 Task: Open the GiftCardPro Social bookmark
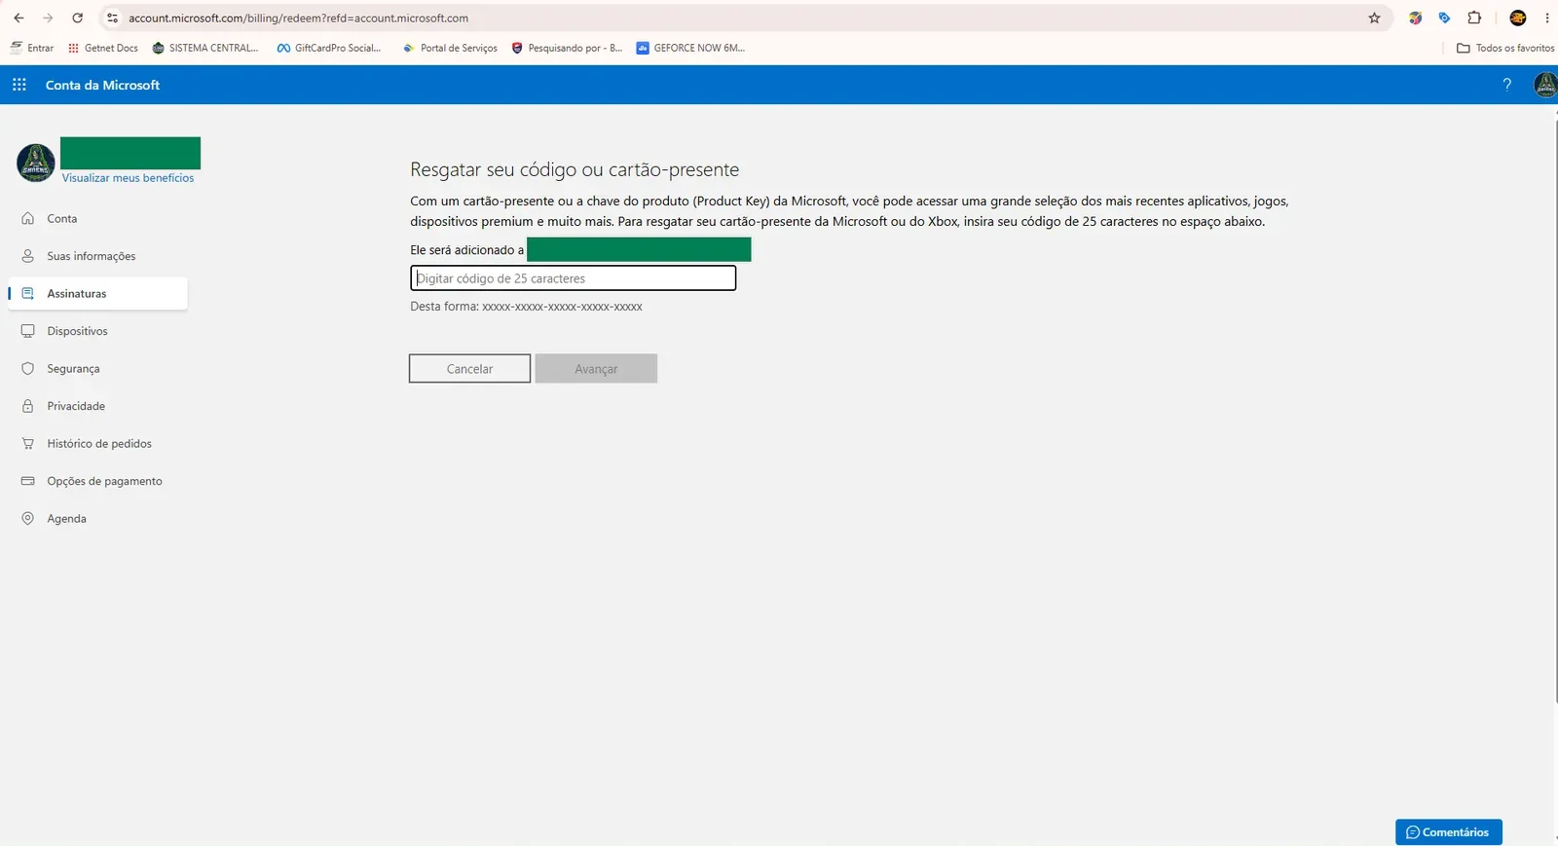(329, 48)
